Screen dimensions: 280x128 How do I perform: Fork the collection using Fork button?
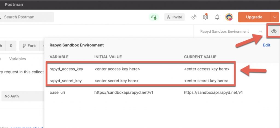pos(29,46)
